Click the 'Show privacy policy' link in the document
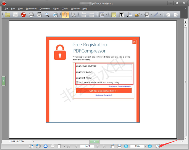Screen dimensions: 189x150 pyautogui.click(x=125, y=86)
